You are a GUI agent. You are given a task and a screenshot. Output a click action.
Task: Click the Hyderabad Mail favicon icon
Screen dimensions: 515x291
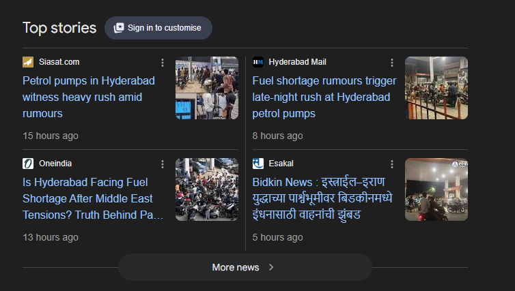point(257,62)
